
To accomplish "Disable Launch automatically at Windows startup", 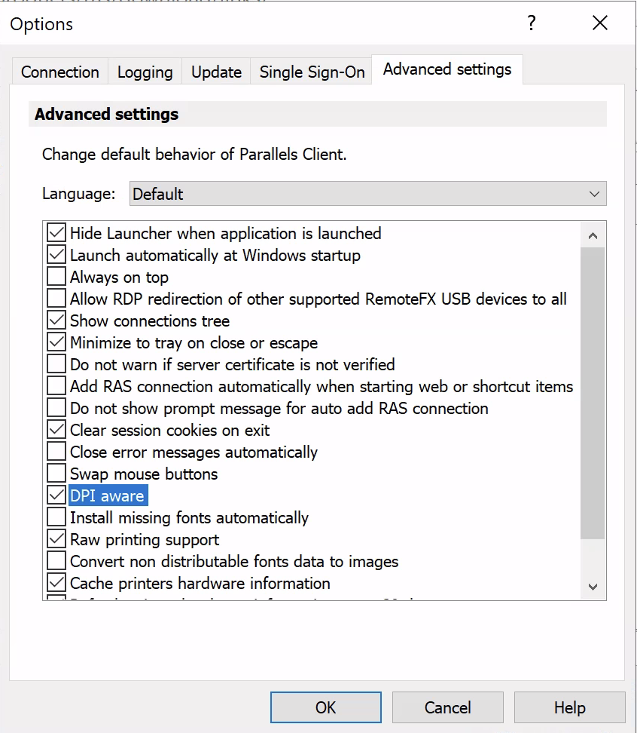I will (x=56, y=255).
